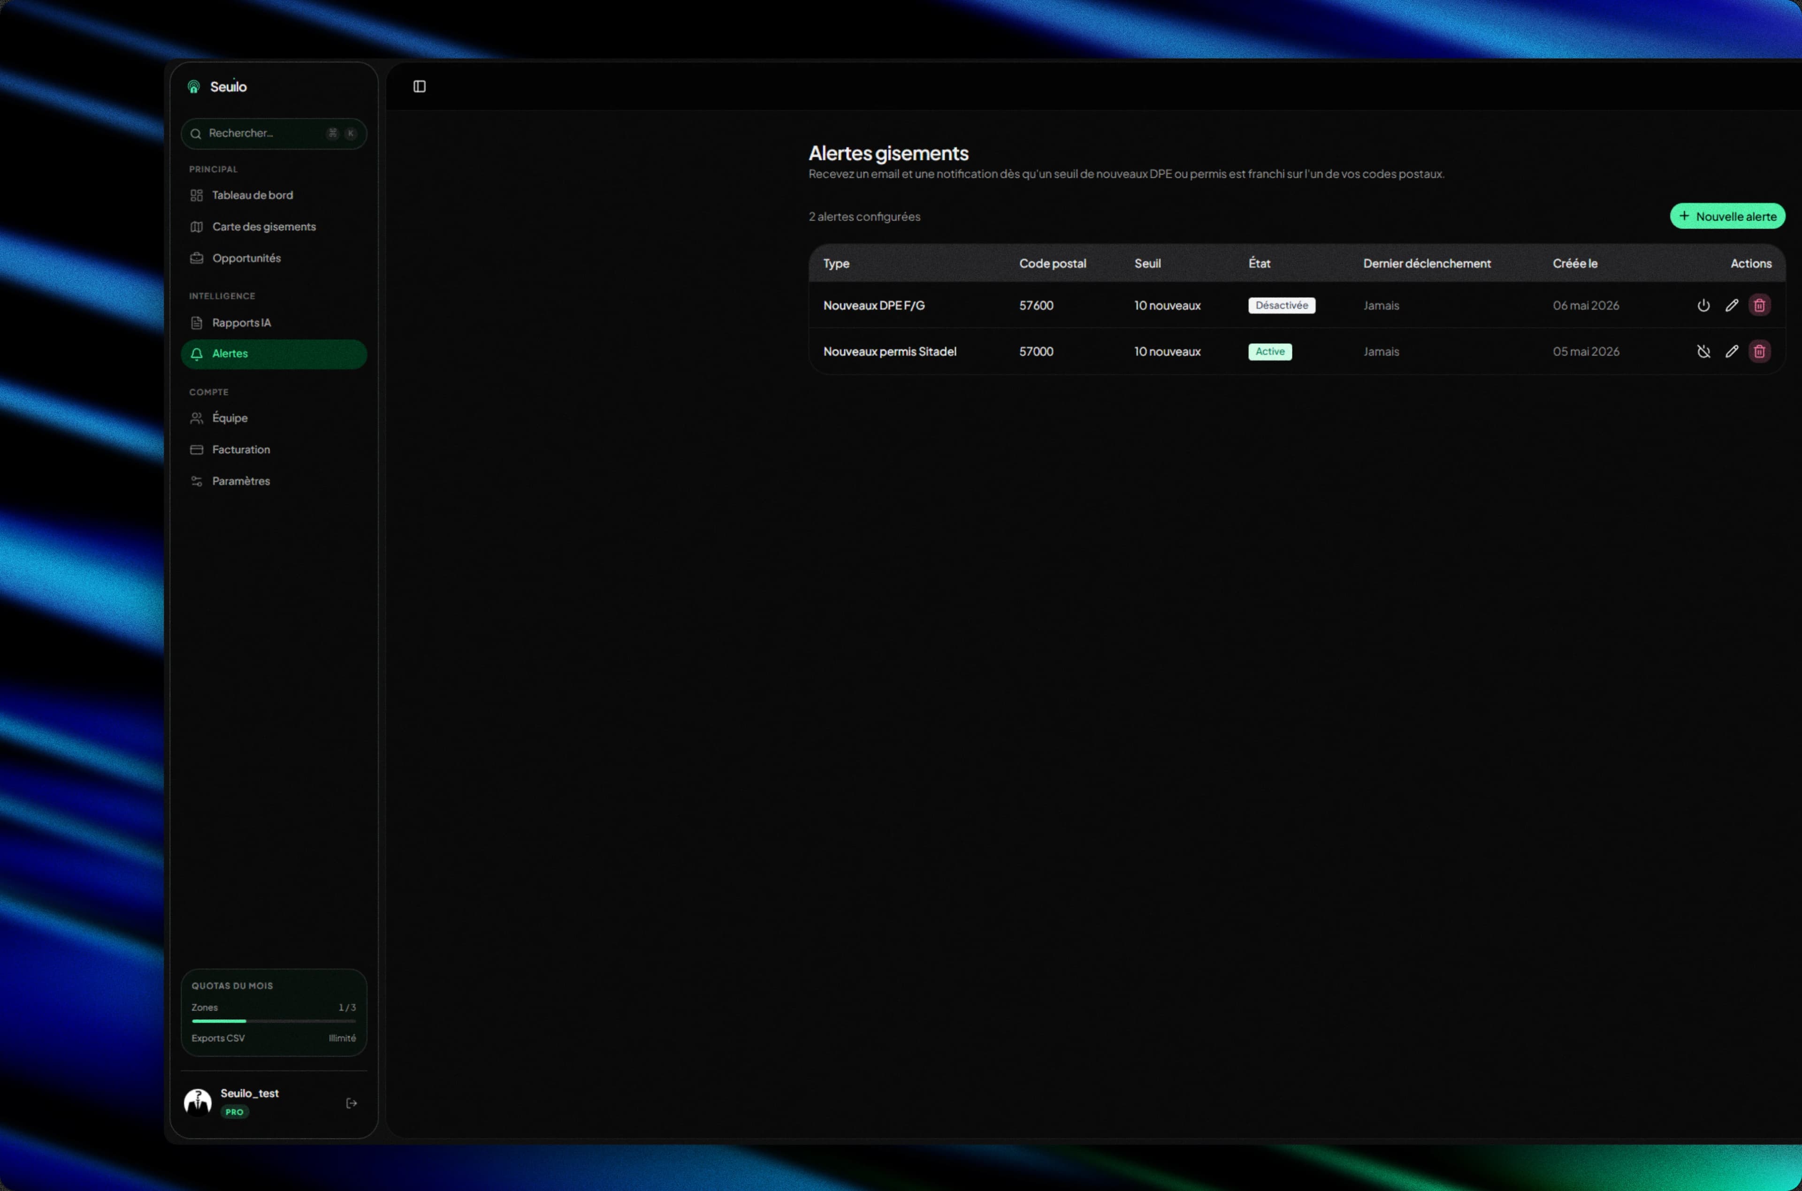Delete the Nouveaux permis Sitadel alert

(1759, 352)
